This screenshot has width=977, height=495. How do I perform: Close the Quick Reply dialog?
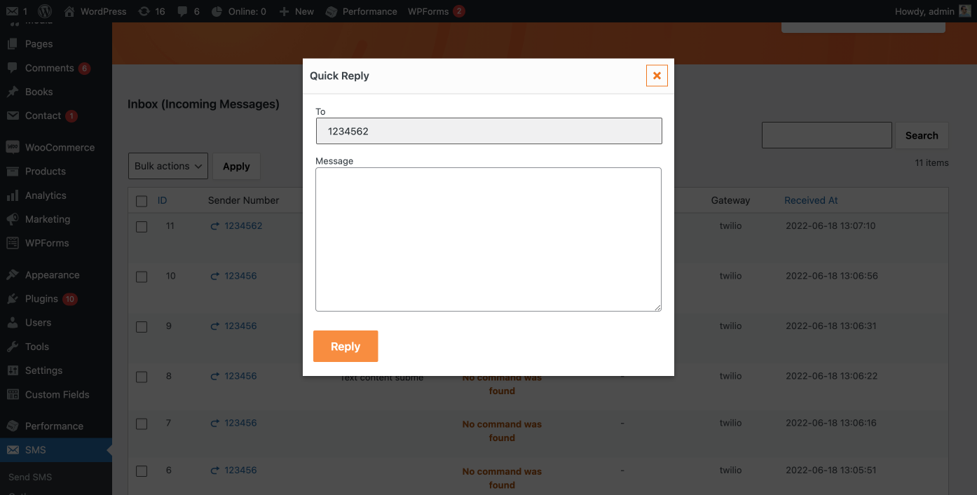click(657, 76)
